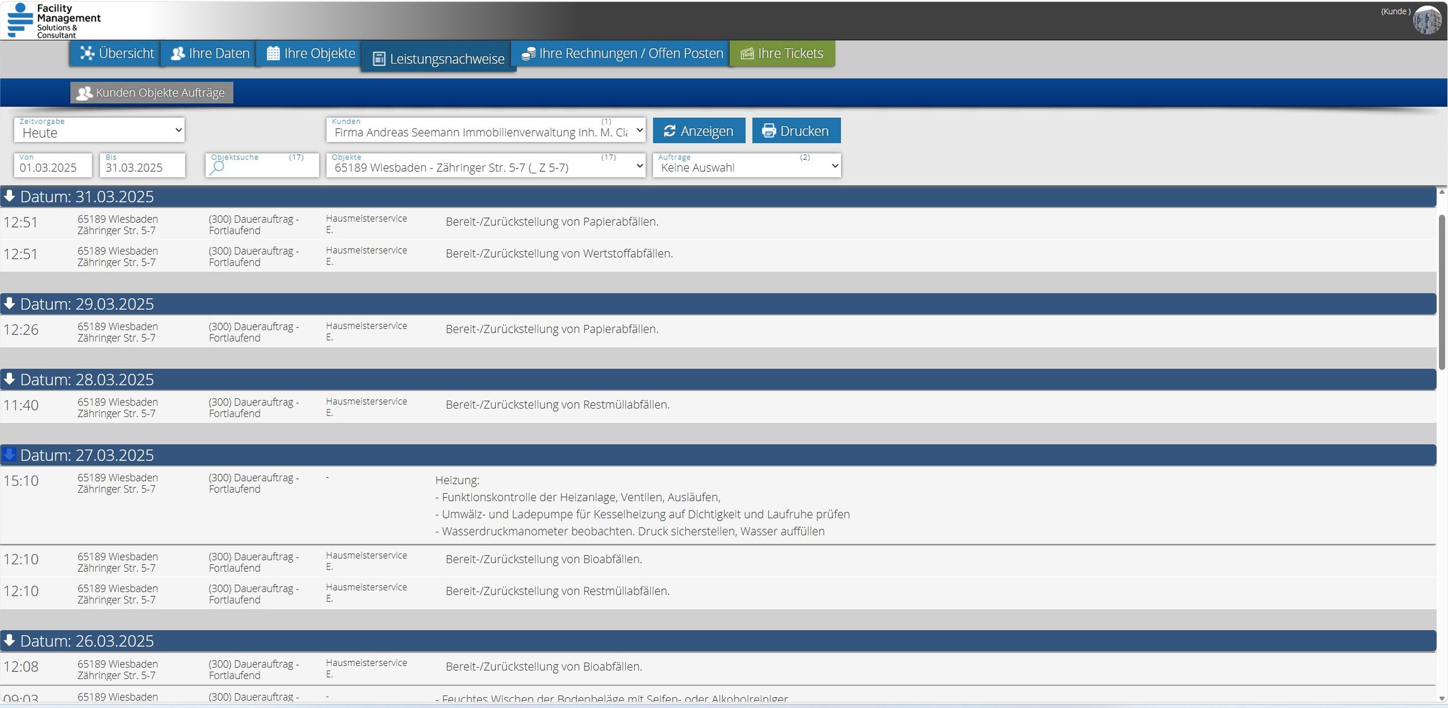Screen dimensions: 1448x708
Task: Click the scrollbar up arrow
Action: click(x=1442, y=192)
